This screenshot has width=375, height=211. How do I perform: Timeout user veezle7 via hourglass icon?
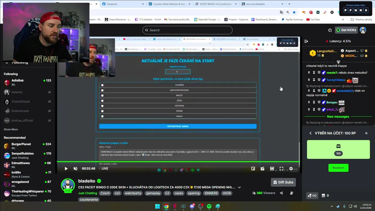click(314, 73)
